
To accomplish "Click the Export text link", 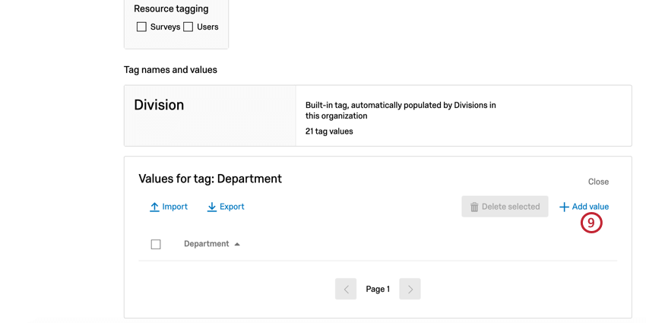I will pos(232,207).
